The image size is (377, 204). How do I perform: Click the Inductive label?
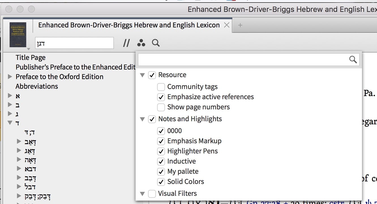click(181, 161)
